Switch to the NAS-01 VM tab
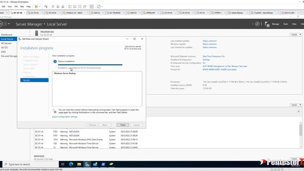Viewport: 304px width, 171px height. coord(97,13)
